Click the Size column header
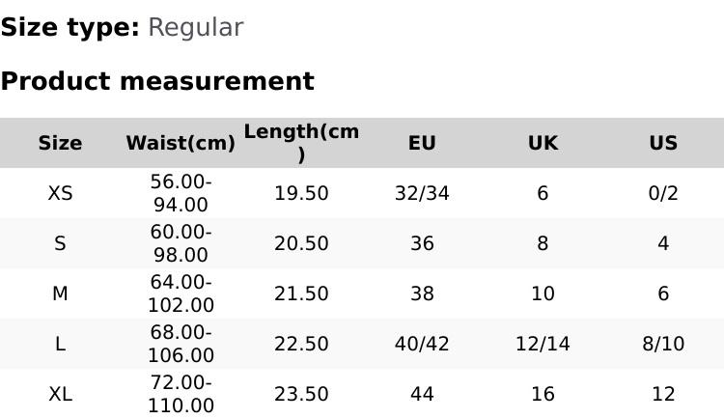 (x=60, y=143)
